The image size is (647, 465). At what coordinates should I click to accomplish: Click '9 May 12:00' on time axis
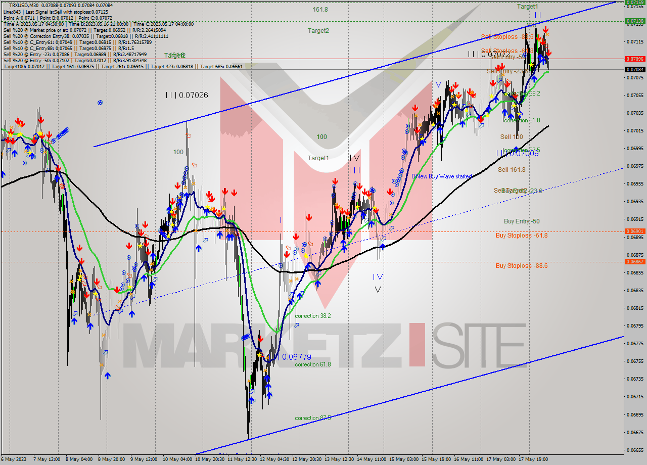click(x=145, y=459)
